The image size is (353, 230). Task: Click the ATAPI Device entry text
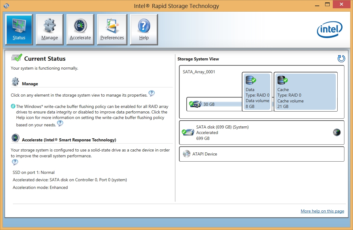point(205,154)
